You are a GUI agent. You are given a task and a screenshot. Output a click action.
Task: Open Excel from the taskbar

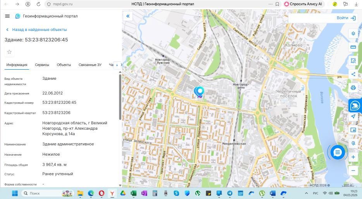point(134,193)
